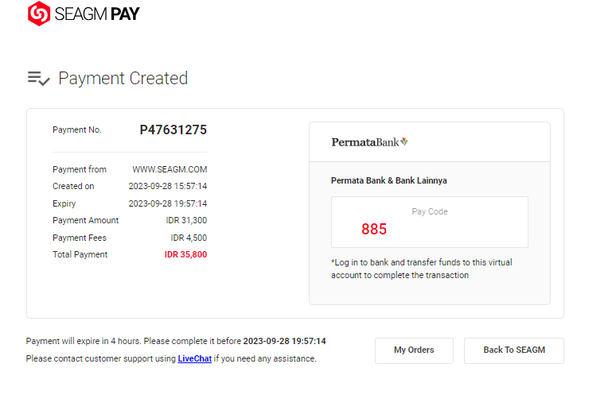Click the Total Payment IDR 35,800
The height and width of the screenshot is (418, 616).
[185, 254]
